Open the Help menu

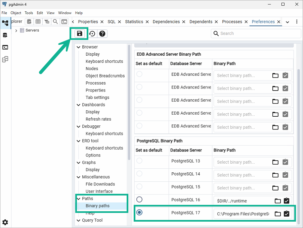[79, 13]
